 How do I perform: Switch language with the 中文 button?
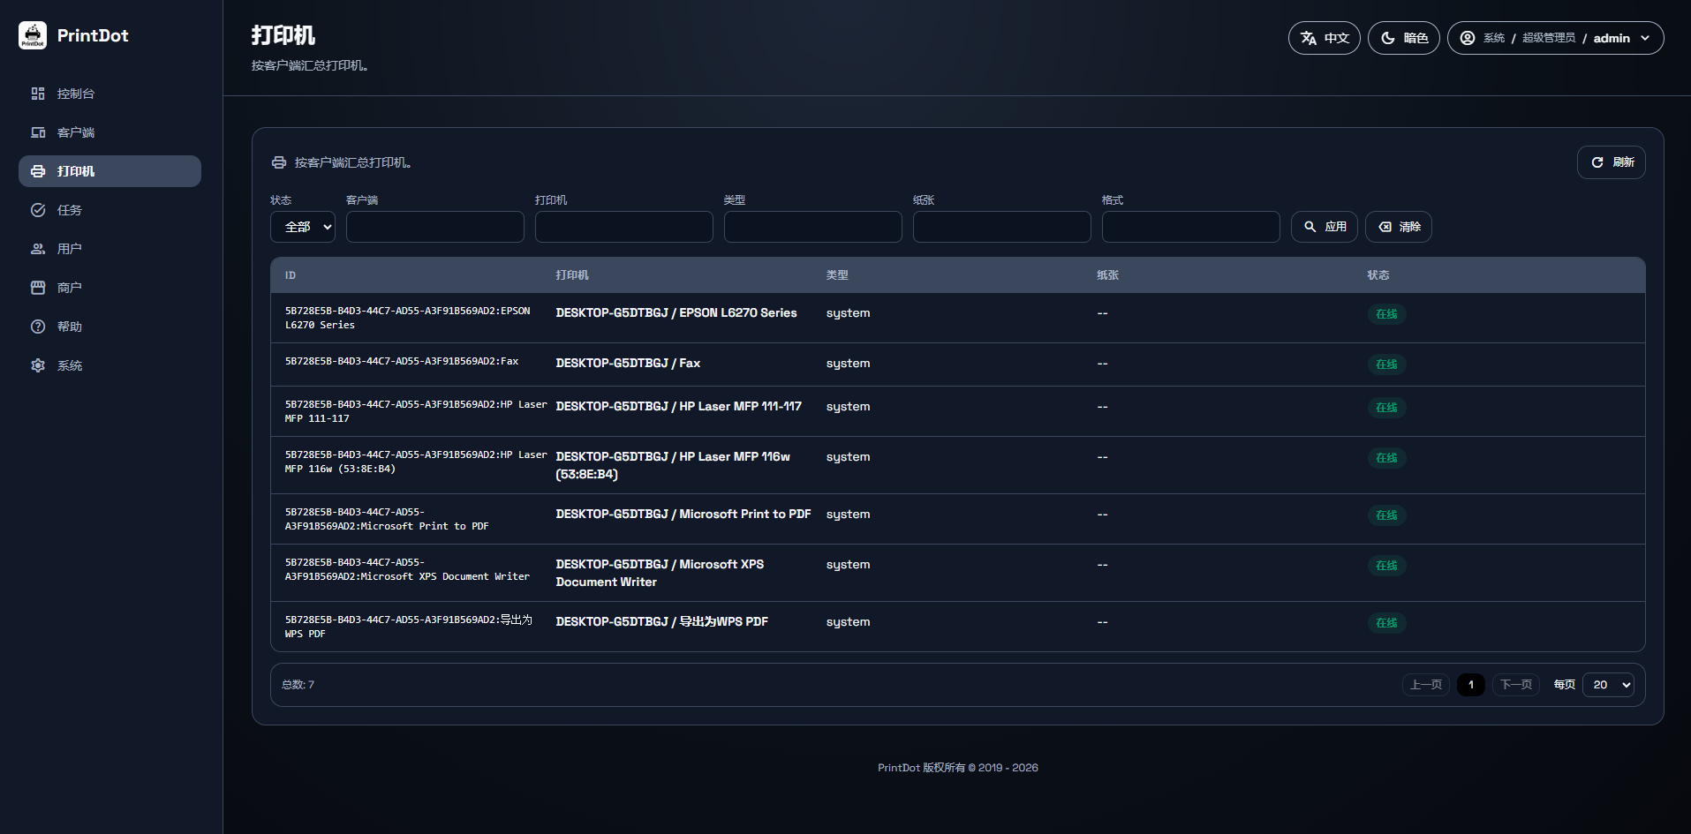pos(1324,38)
